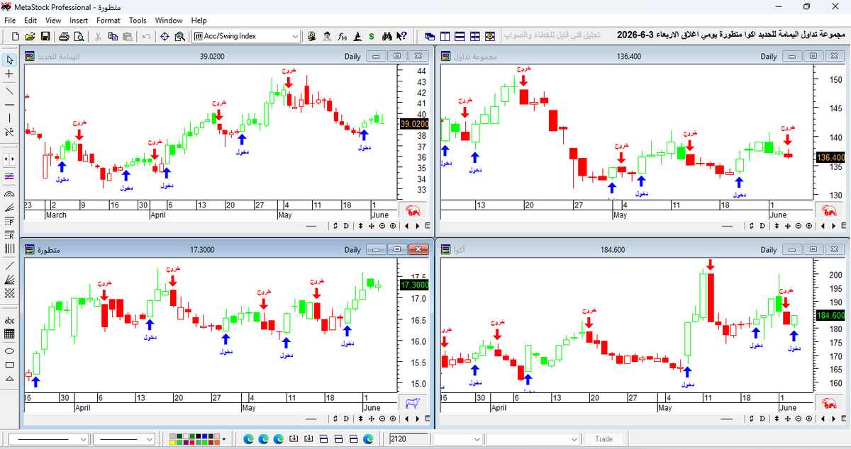Open the Help menu
851x449 pixels.
199,21
